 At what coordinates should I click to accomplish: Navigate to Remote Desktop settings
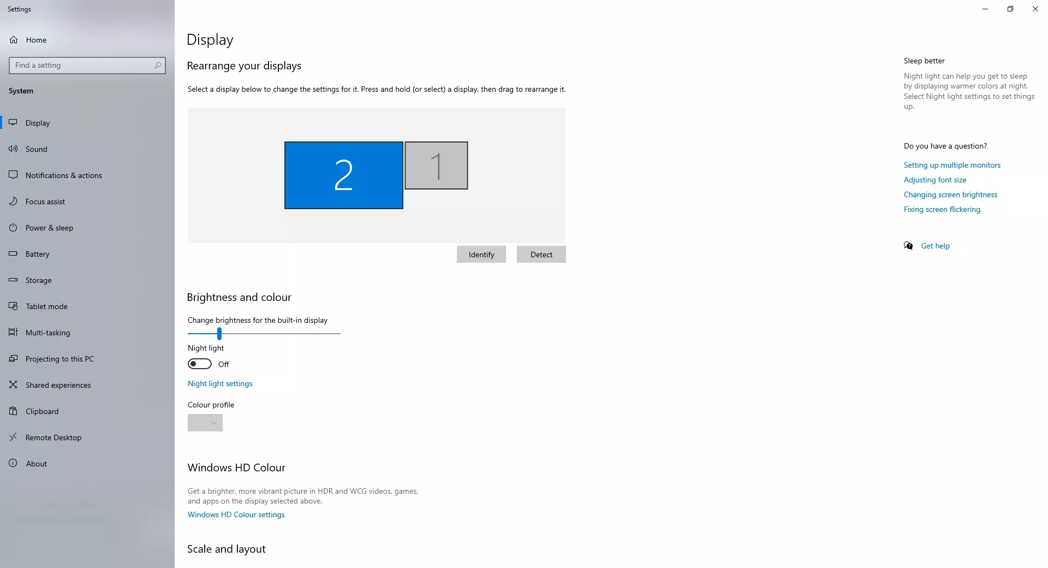(87, 437)
